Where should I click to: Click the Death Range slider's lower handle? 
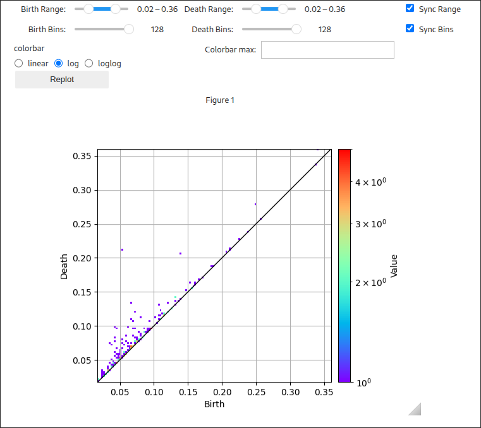pyautogui.click(x=255, y=9)
